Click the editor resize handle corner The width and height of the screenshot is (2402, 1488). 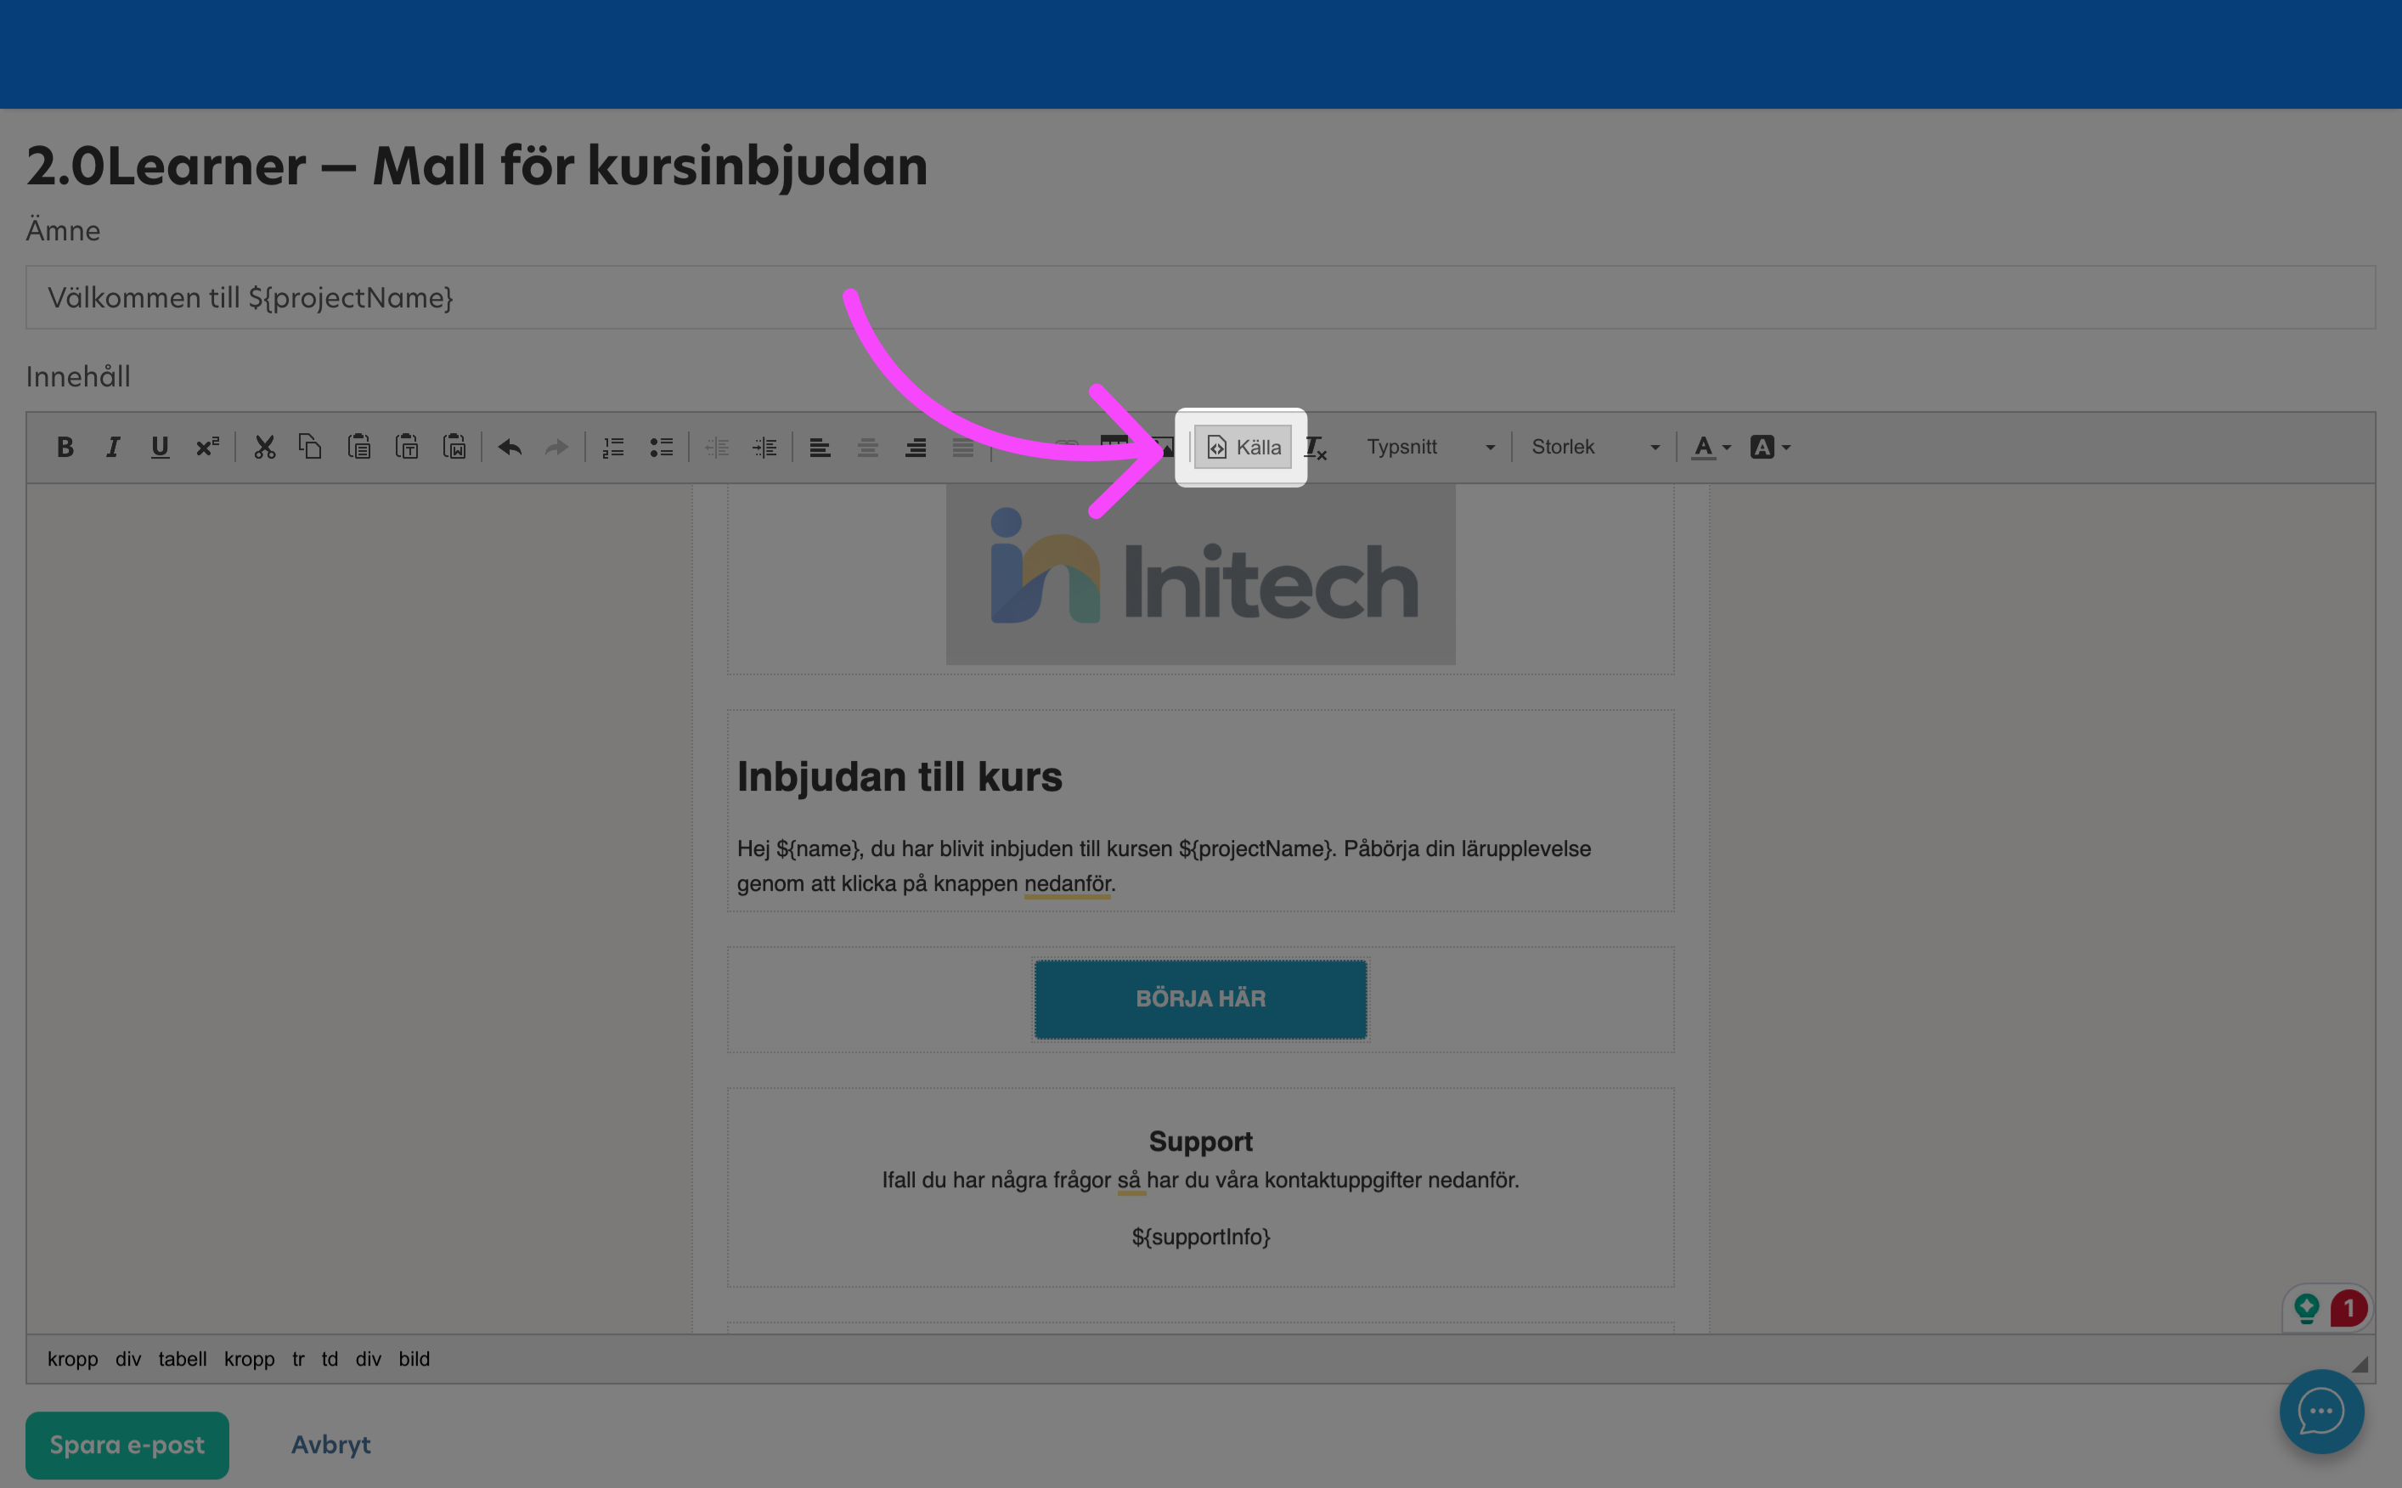[2360, 1364]
